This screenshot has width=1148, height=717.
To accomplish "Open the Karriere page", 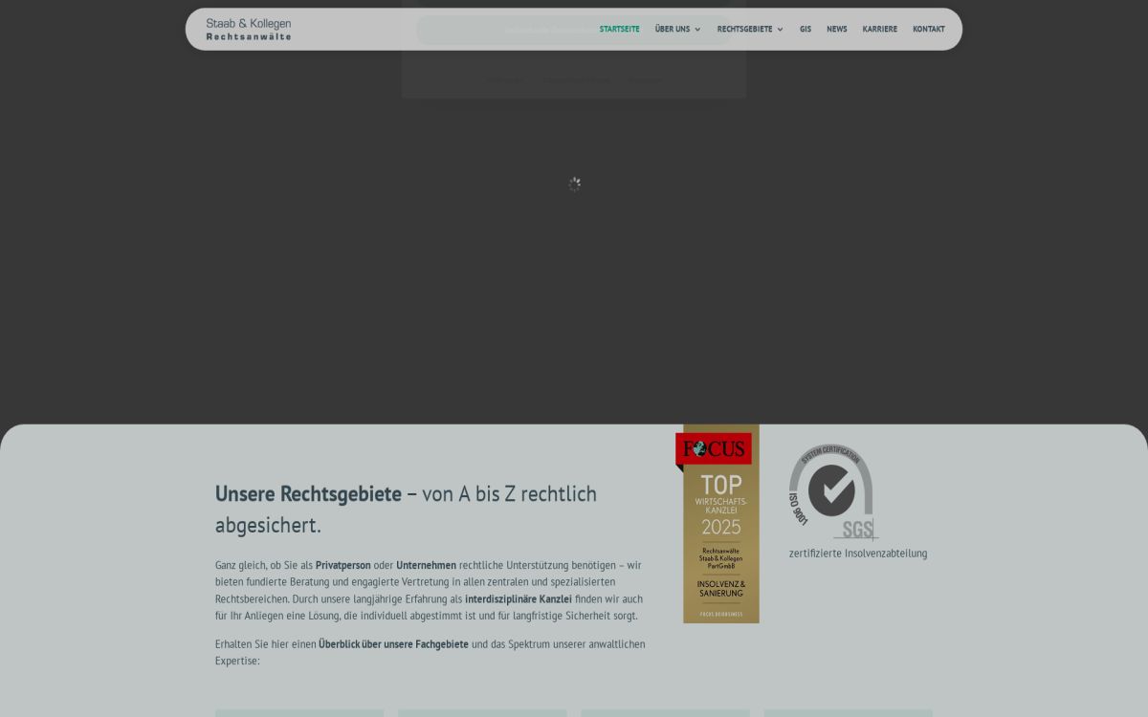I will (x=879, y=30).
